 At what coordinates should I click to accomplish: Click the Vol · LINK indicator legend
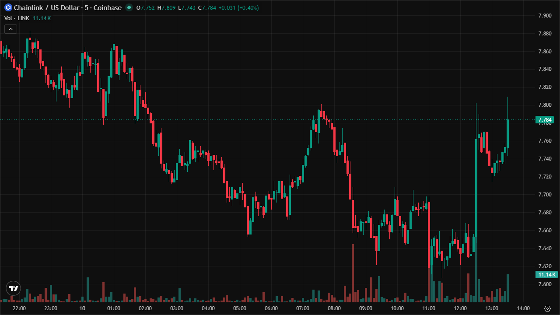[x=17, y=18]
